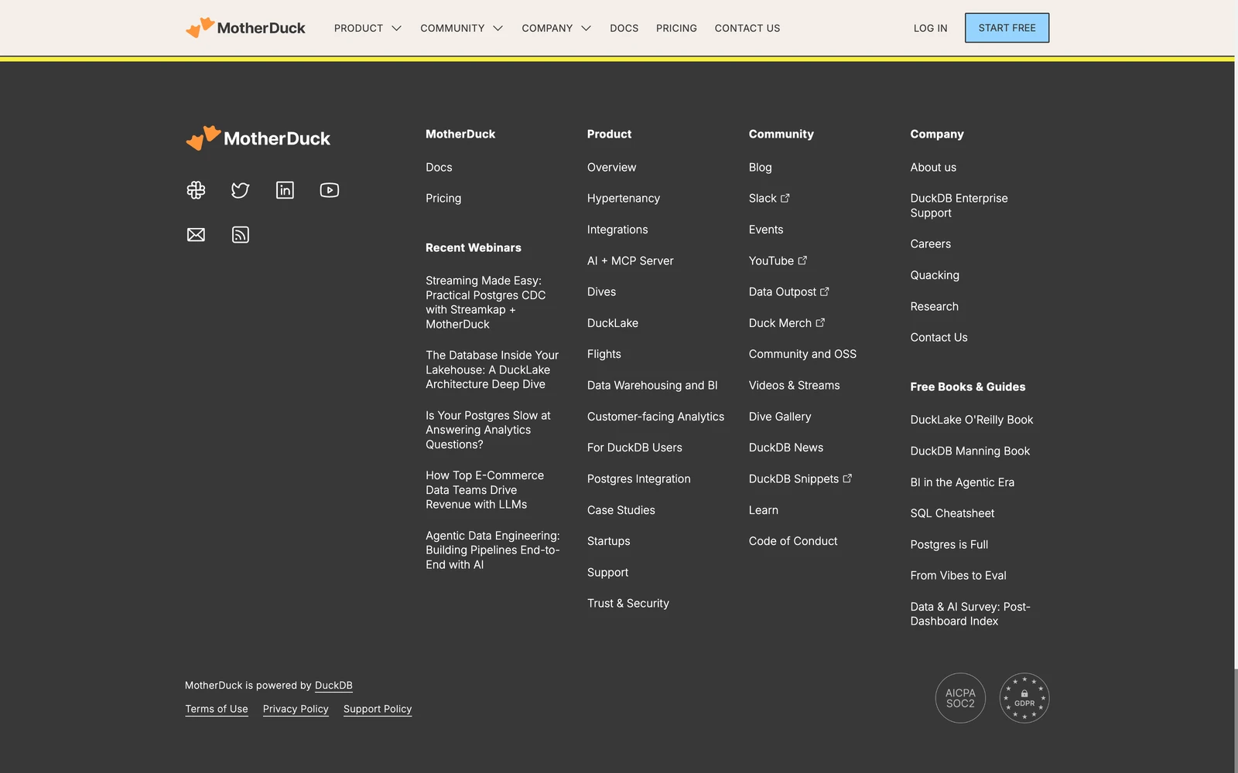Open Terms of Use link

point(217,709)
